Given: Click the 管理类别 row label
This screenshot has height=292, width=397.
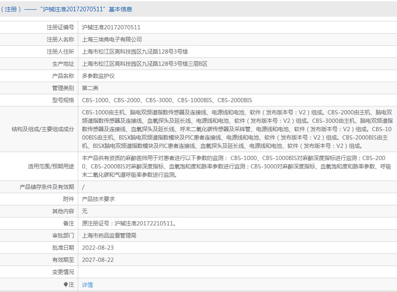Looking at the screenshot, I should click(63, 88).
